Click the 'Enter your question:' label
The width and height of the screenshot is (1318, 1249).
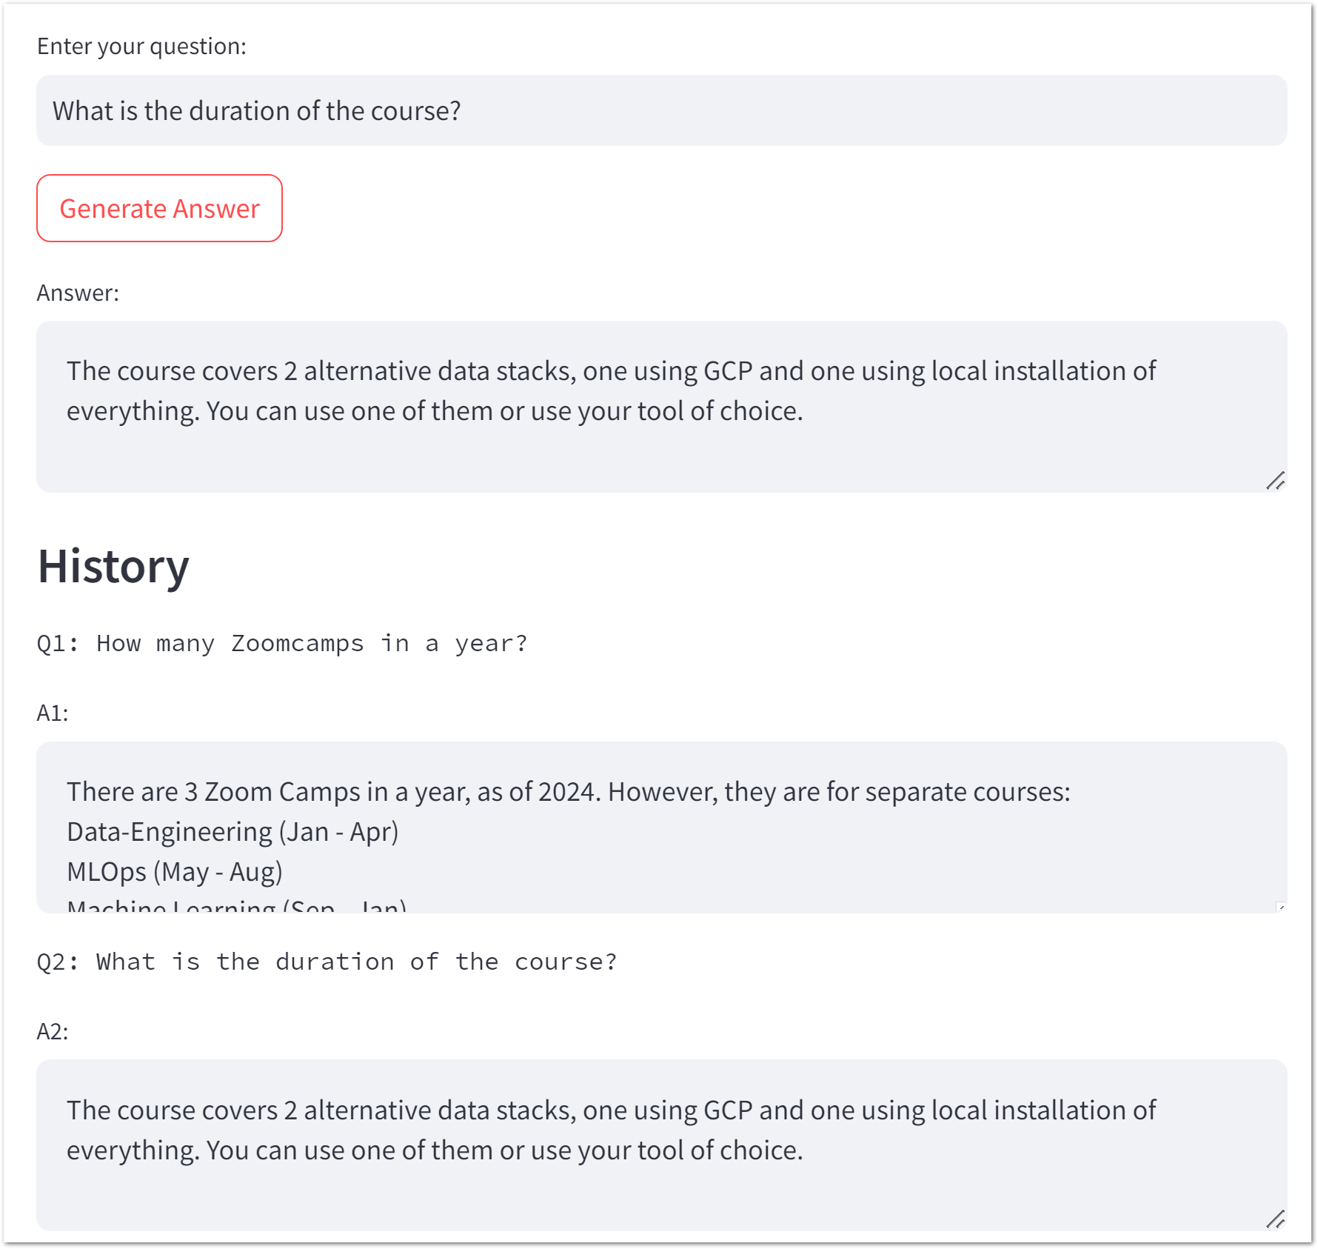click(141, 47)
